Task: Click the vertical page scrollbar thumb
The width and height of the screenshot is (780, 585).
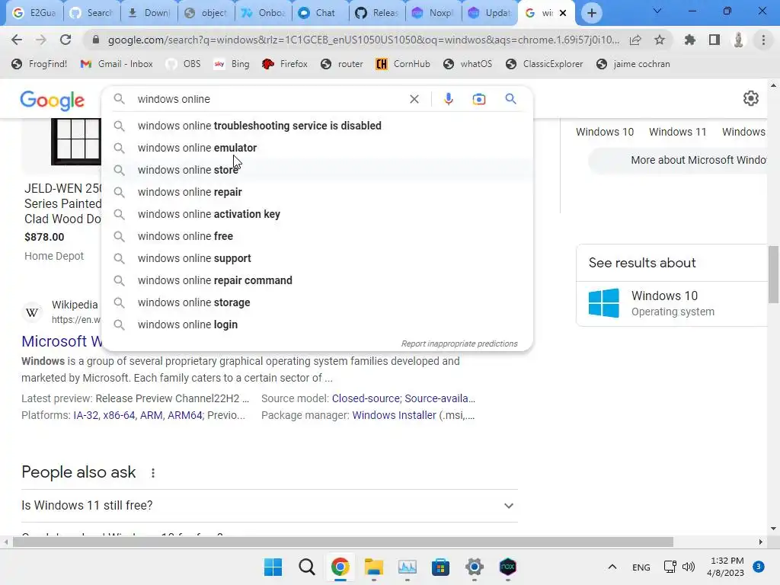Action: (773, 274)
